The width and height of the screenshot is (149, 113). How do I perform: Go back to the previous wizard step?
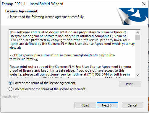pyautogui.click(x=85, y=105)
